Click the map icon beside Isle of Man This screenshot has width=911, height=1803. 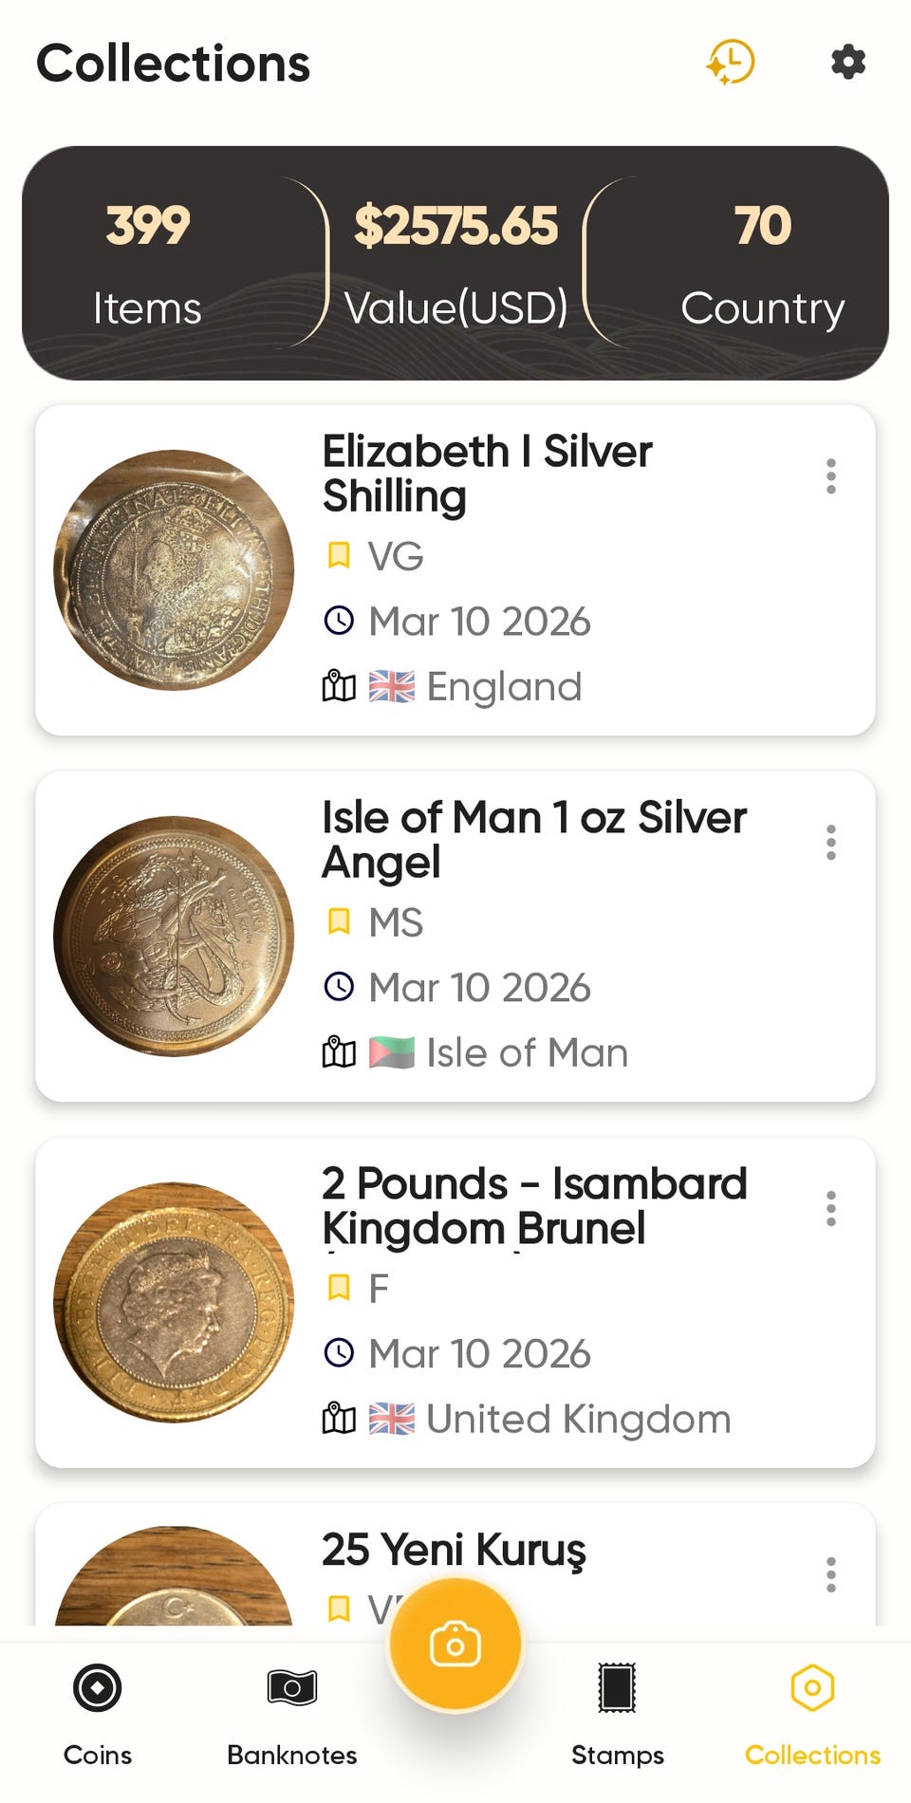click(339, 1052)
